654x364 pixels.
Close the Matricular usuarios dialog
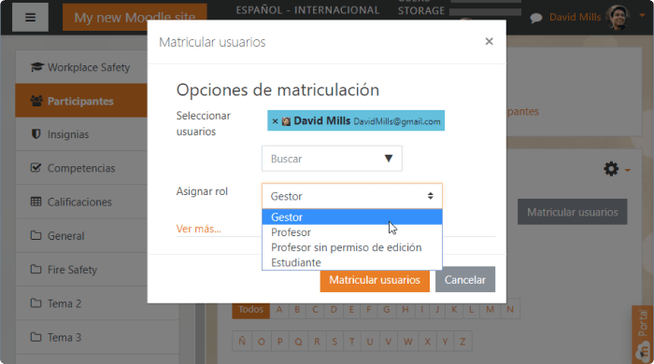pyautogui.click(x=489, y=41)
